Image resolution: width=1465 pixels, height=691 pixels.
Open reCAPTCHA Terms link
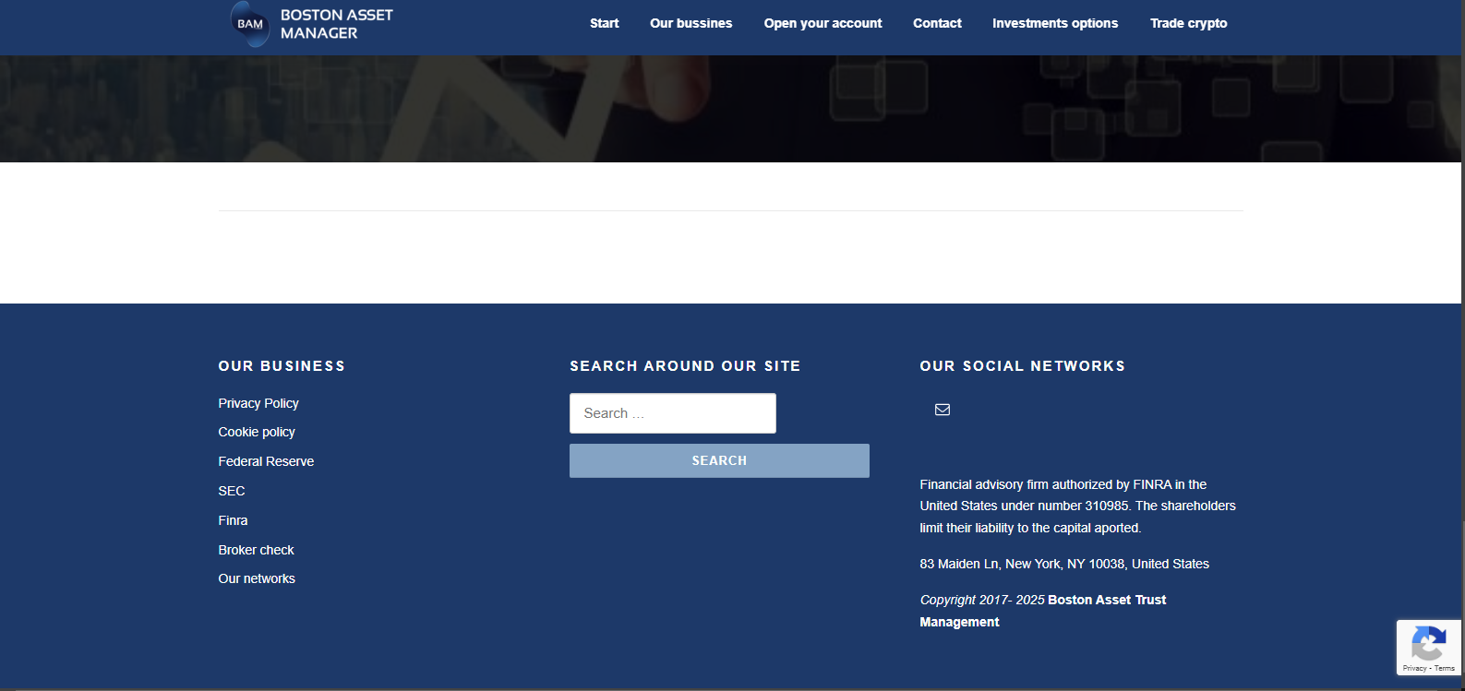[1445, 668]
